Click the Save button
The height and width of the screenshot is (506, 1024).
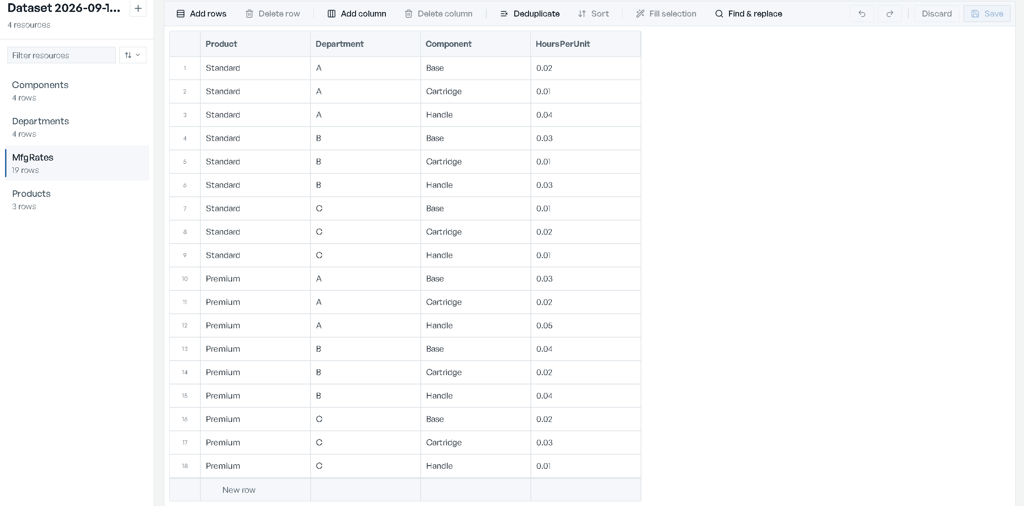(x=987, y=14)
